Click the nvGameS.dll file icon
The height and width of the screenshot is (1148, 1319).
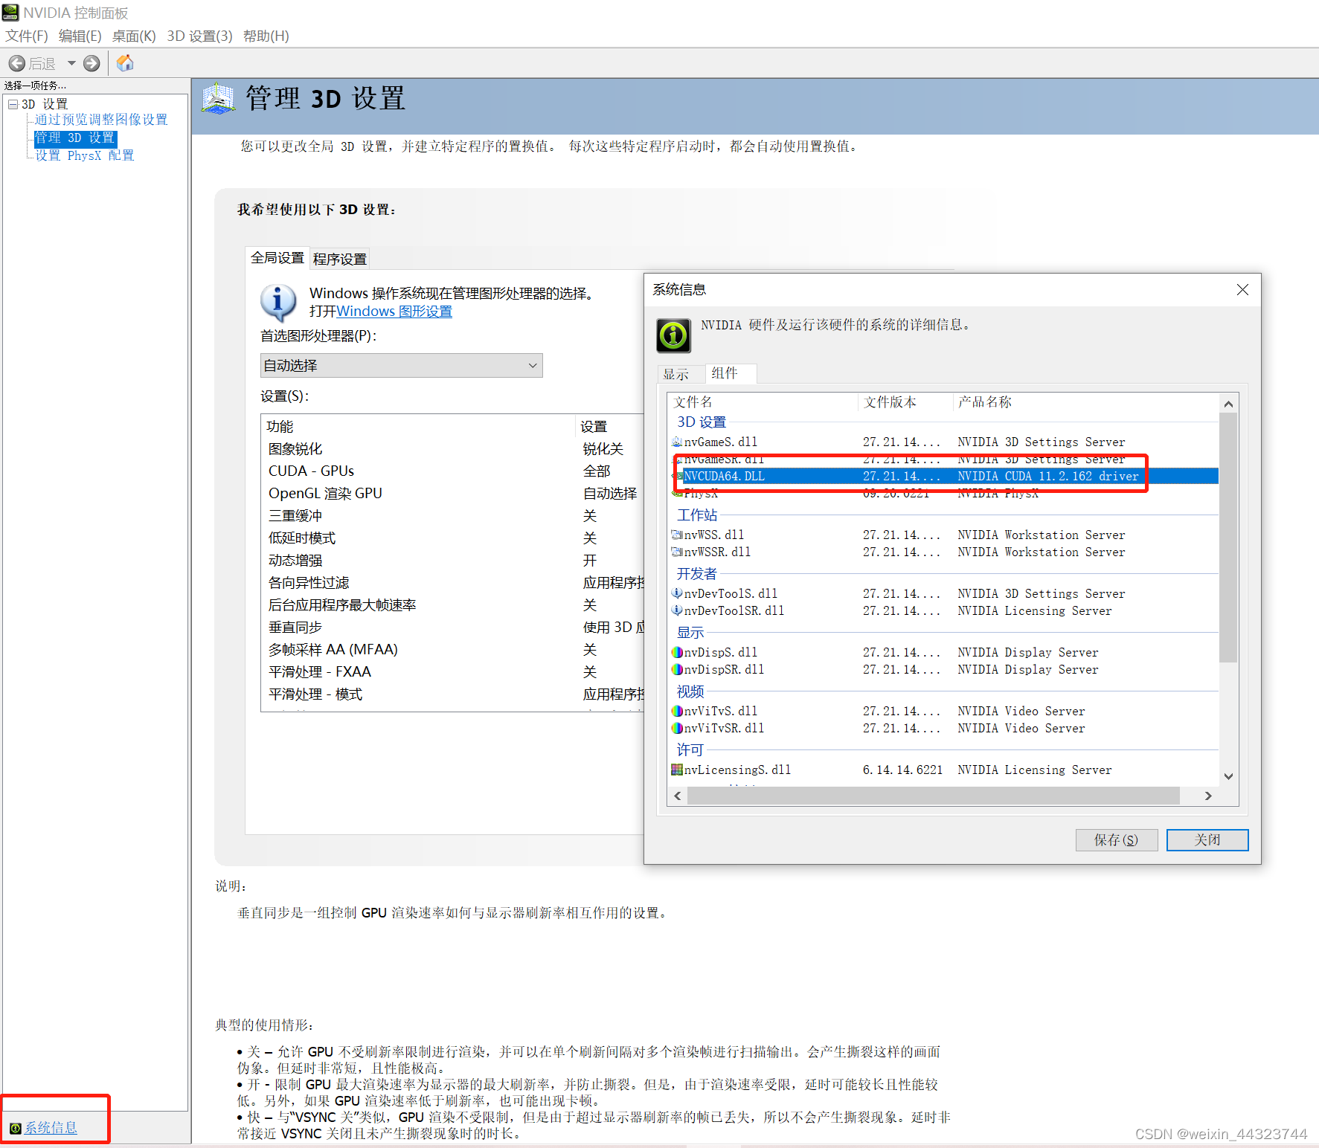click(x=677, y=442)
